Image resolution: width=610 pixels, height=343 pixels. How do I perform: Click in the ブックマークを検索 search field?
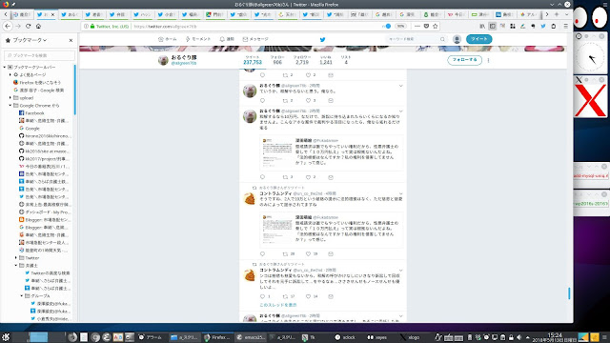coord(39,55)
